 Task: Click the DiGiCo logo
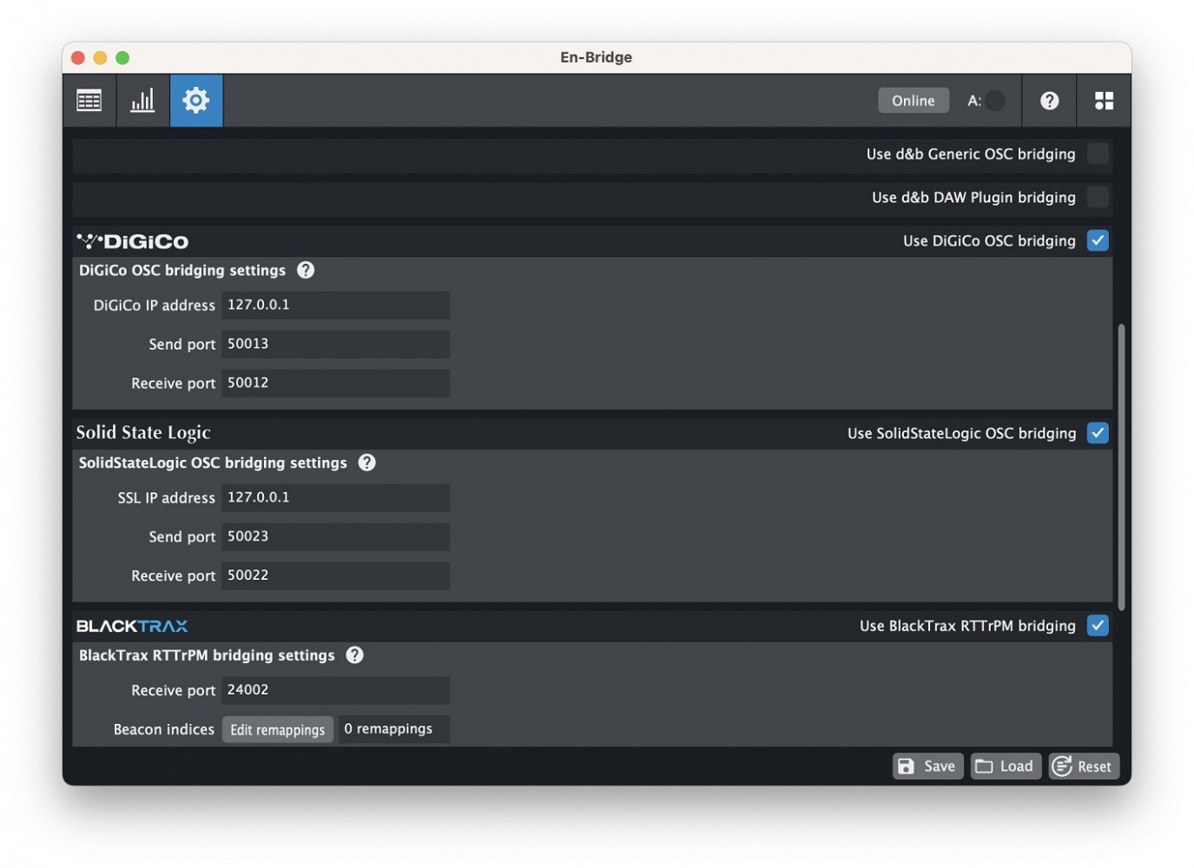tap(132, 241)
